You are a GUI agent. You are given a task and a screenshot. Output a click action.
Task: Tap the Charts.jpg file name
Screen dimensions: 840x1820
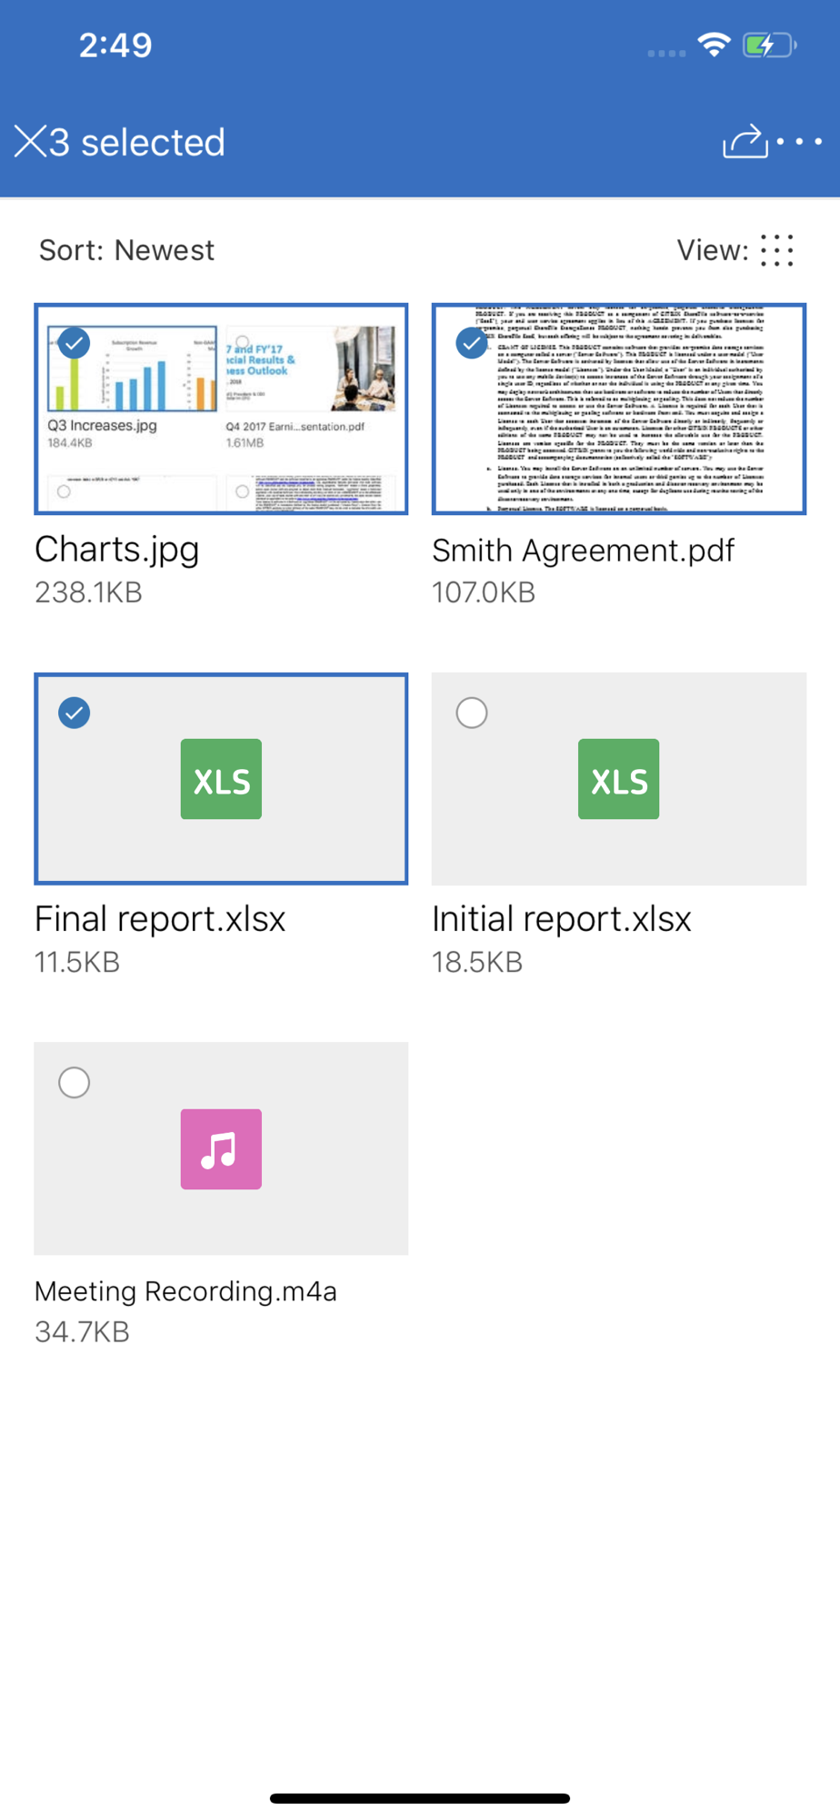(116, 550)
